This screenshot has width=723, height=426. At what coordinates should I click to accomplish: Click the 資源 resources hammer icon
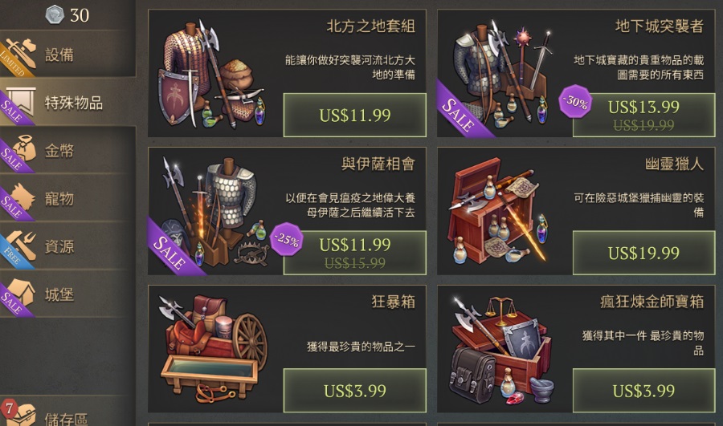(x=22, y=244)
